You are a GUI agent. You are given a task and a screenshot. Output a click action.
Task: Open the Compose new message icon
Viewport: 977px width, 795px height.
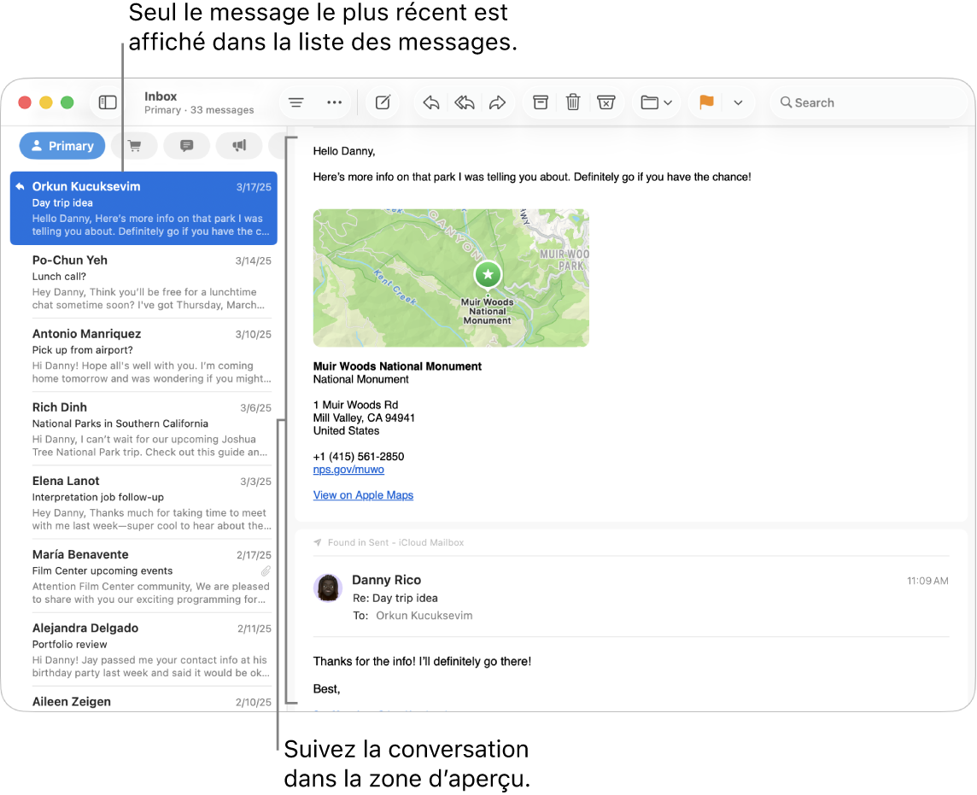click(x=382, y=102)
